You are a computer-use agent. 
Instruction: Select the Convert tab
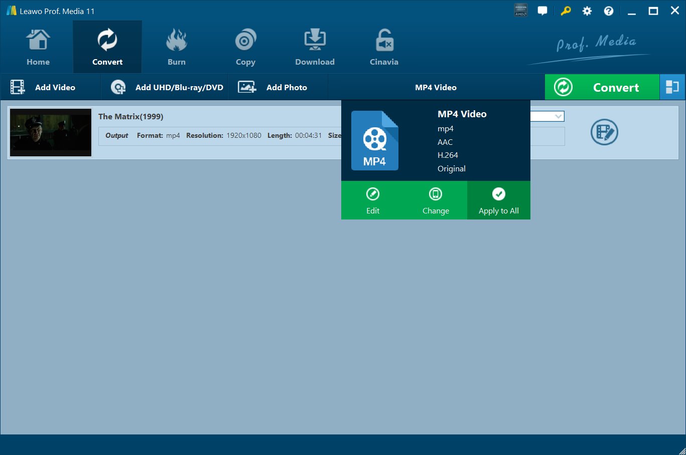[x=107, y=48]
